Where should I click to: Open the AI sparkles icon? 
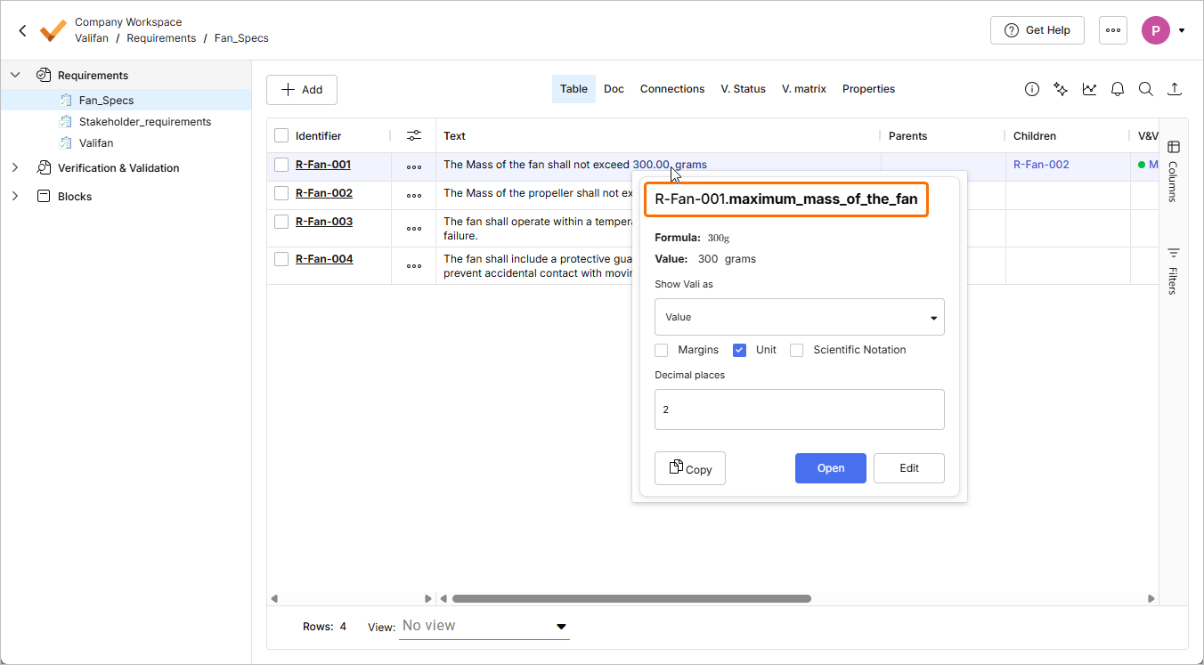(x=1061, y=89)
